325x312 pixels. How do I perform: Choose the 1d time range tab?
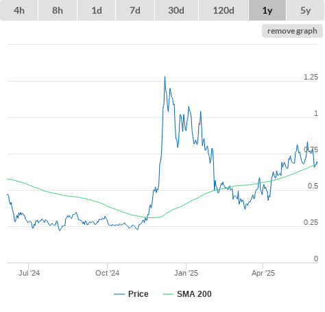pyautogui.click(x=97, y=10)
